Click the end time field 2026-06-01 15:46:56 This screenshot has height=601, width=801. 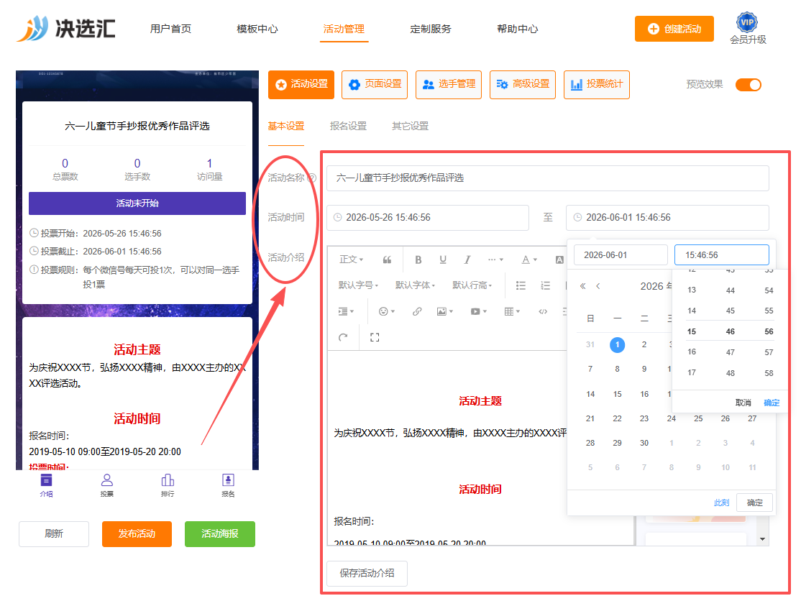667,218
